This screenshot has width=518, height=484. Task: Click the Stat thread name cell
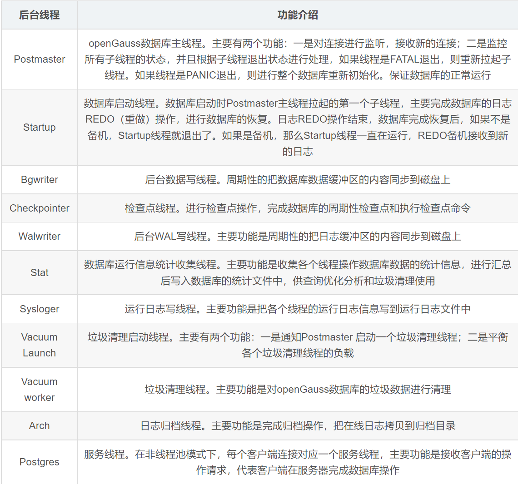click(x=40, y=273)
